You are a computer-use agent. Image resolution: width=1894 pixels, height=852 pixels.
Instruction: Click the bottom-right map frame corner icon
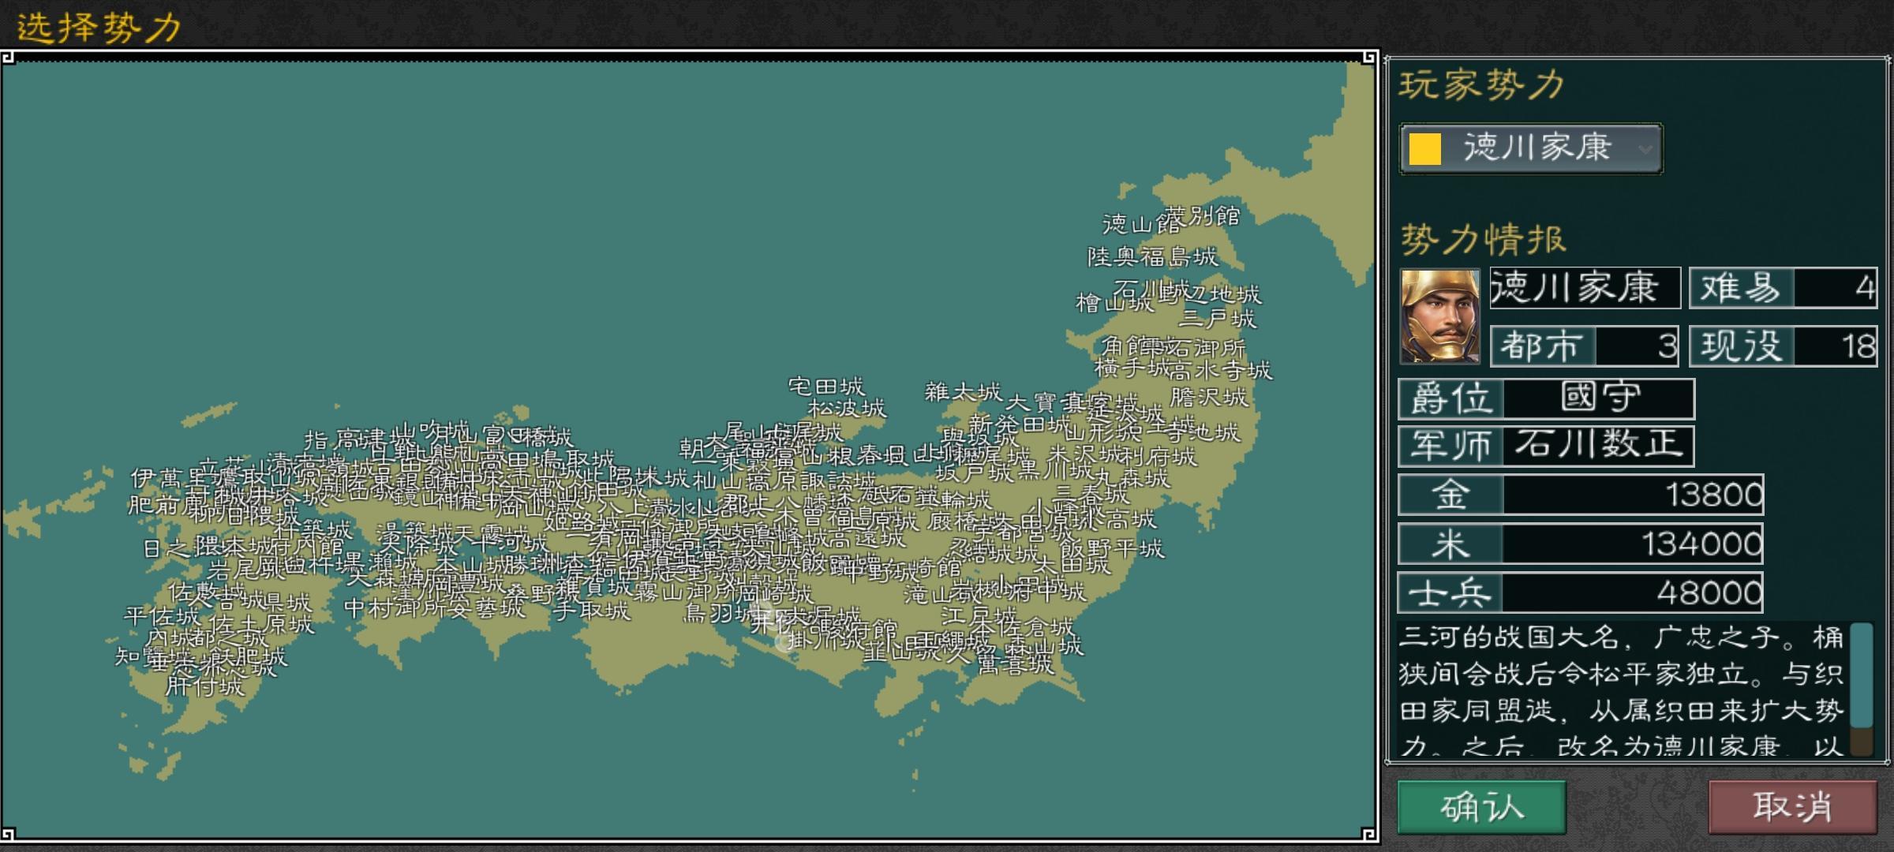[1369, 833]
